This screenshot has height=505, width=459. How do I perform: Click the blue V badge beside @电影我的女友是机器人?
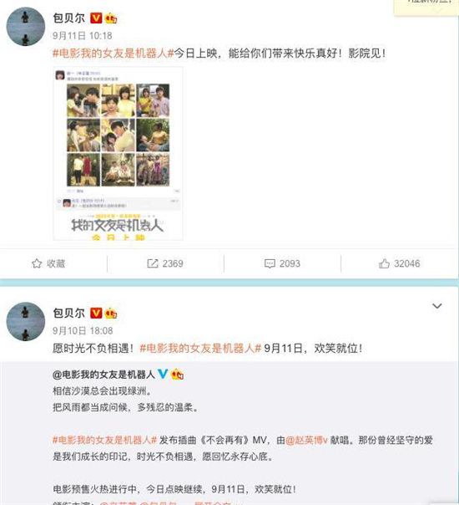point(163,374)
